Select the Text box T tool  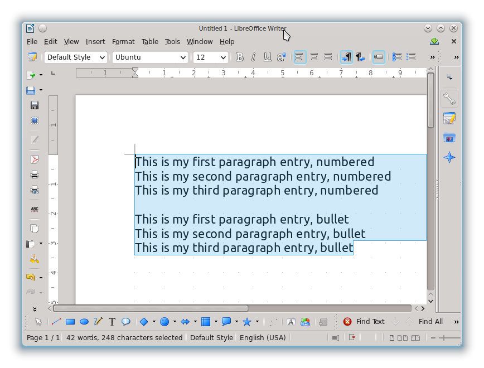coord(112,322)
